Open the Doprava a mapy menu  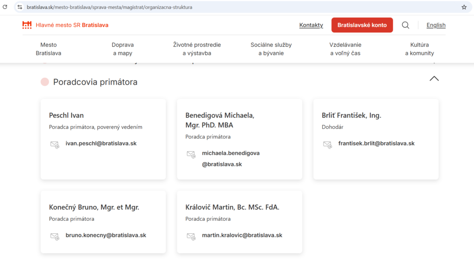coord(123,49)
